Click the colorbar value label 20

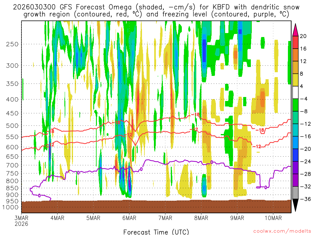[303, 36]
